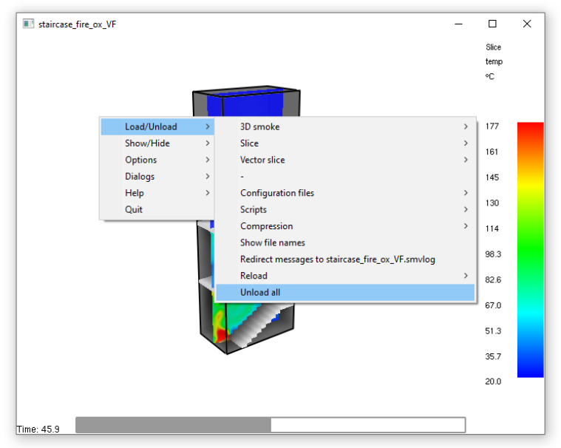Viewport: 561px width, 448px height.
Task: Select Redirect messages to staircase_fire_ox_VF.smvlog
Action: pos(345,259)
